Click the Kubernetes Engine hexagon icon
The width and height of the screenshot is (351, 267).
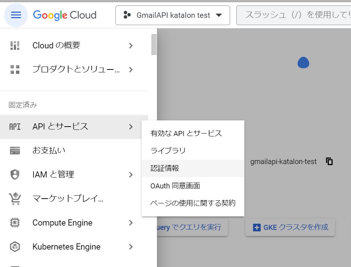(x=15, y=247)
